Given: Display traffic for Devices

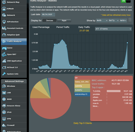Looking at the screenshot, I should point(49,21).
